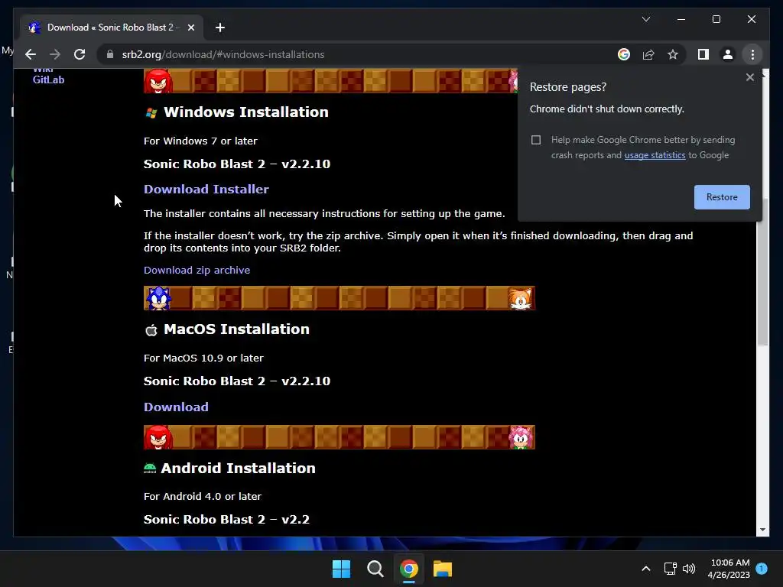Click the page vertical scrollbar thumb
The width and height of the screenshot is (783, 587).
(762, 272)
